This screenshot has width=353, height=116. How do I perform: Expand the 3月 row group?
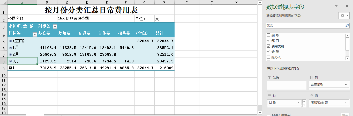[x=10, y=61]
